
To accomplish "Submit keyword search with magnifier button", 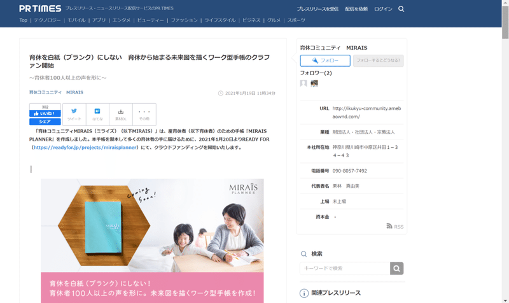I will pos(396,268).
